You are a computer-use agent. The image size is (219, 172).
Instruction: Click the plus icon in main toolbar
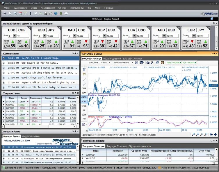[x=5, y=13]
